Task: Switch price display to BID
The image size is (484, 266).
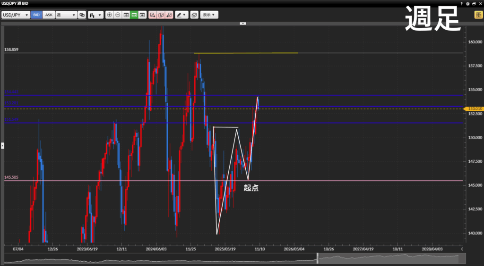Action: pyautogui.click(x=36, y=15)
